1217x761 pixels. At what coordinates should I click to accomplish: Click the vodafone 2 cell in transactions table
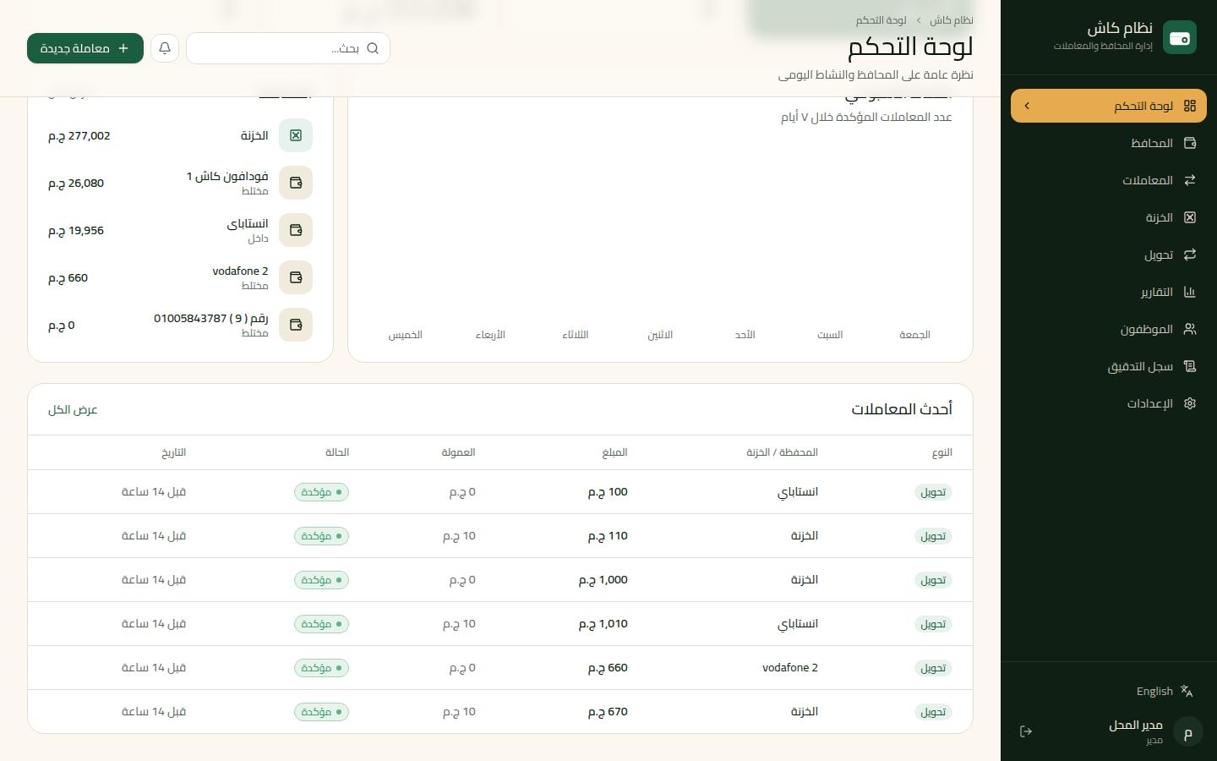790,668
